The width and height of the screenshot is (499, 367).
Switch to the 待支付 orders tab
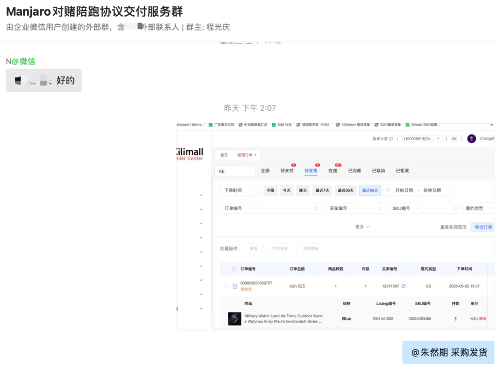(287, 171)
